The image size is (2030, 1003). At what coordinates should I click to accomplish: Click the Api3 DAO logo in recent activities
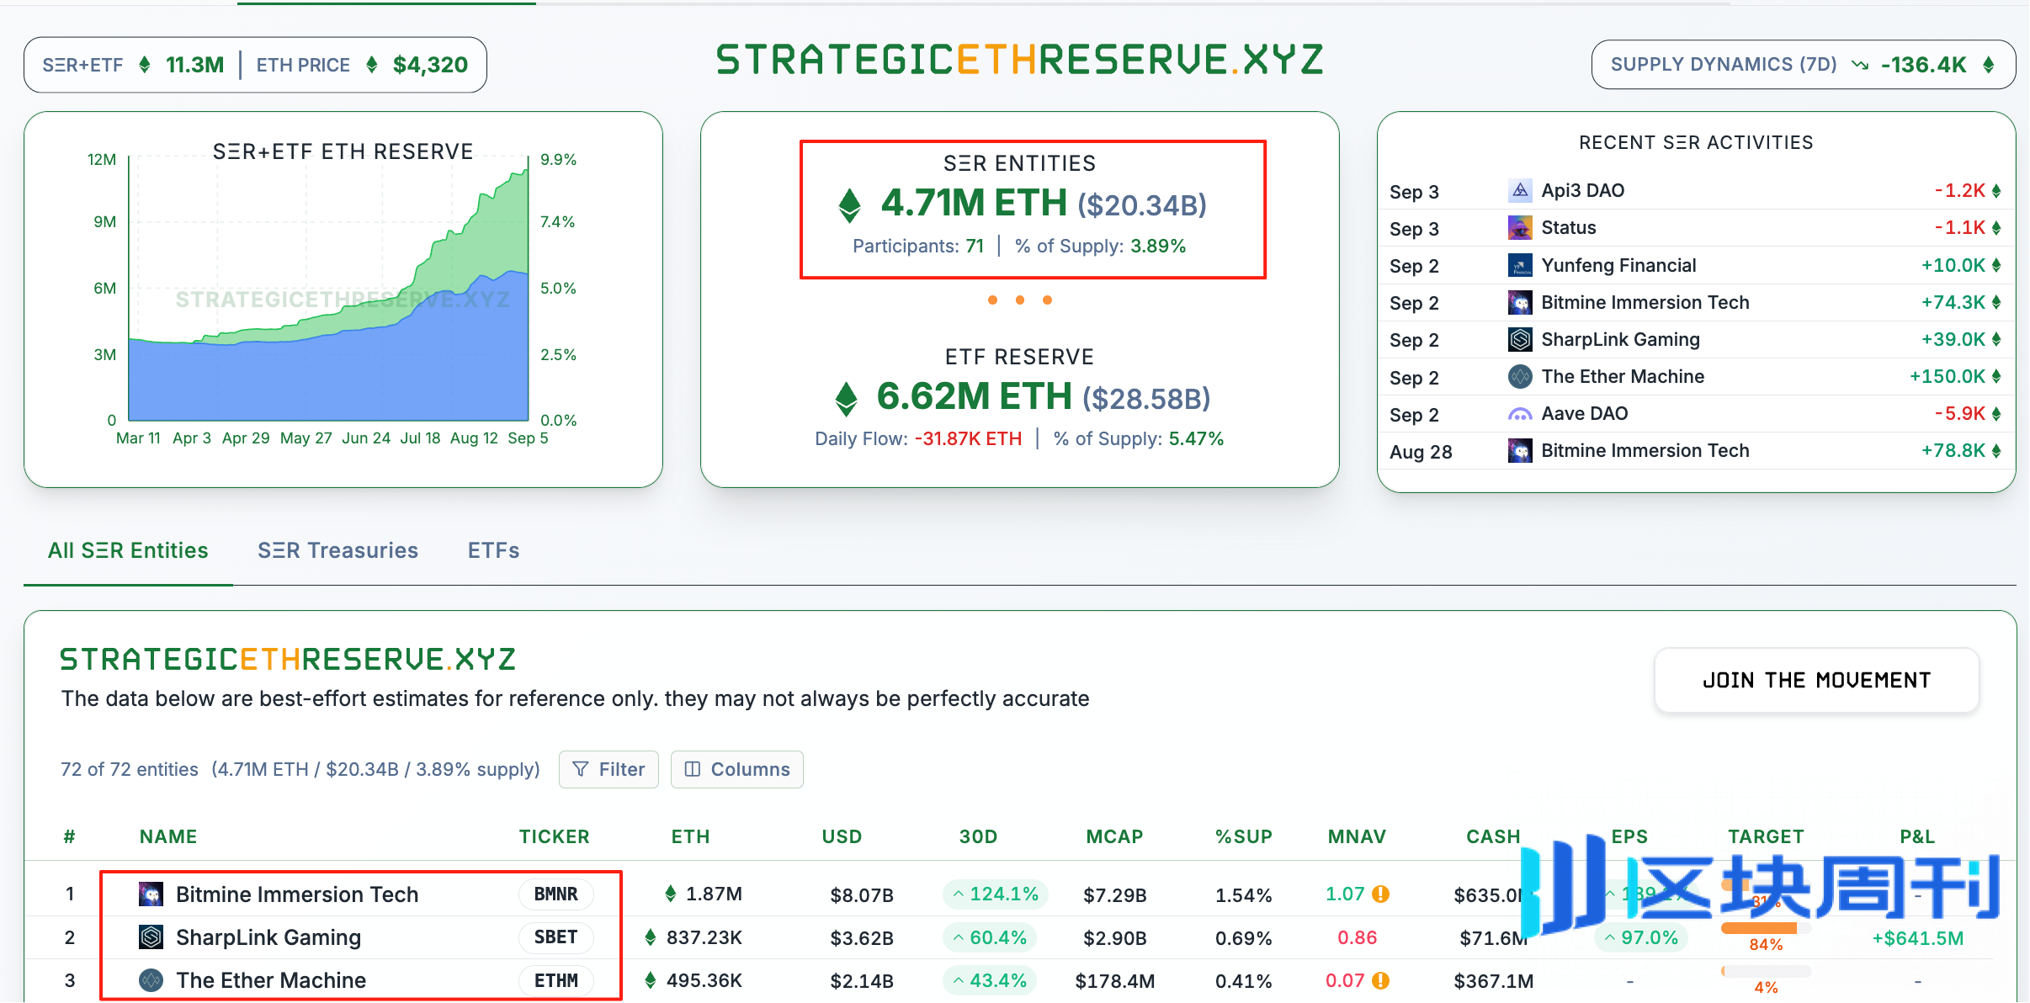[x=1520, y=190]
